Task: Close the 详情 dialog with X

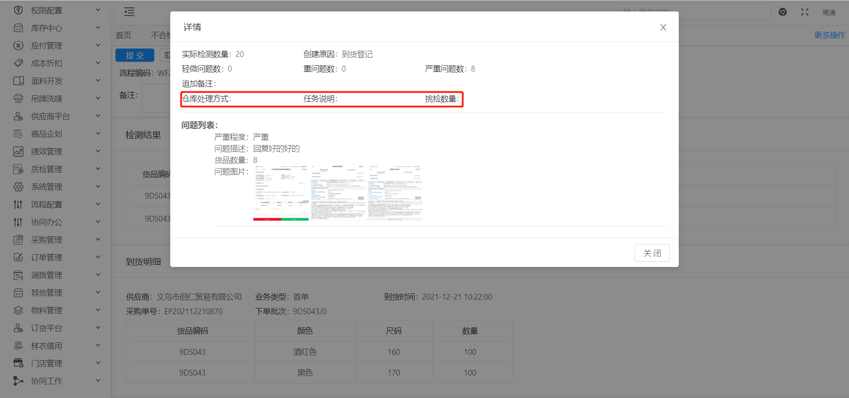Action: point(663,27)
